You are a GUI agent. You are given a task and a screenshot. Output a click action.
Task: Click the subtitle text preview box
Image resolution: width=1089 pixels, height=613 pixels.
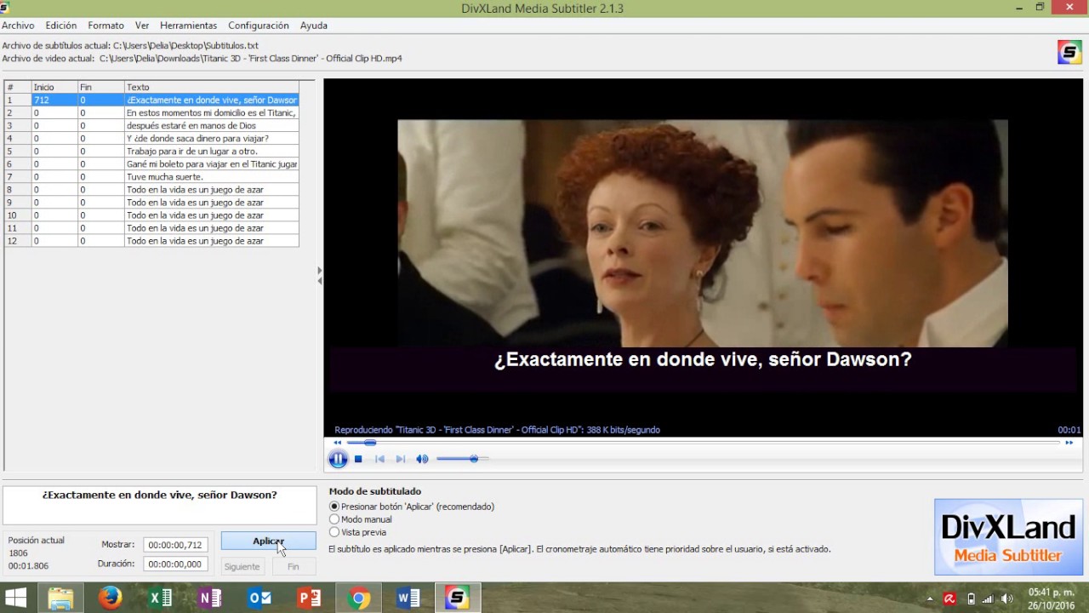(159, 506)
